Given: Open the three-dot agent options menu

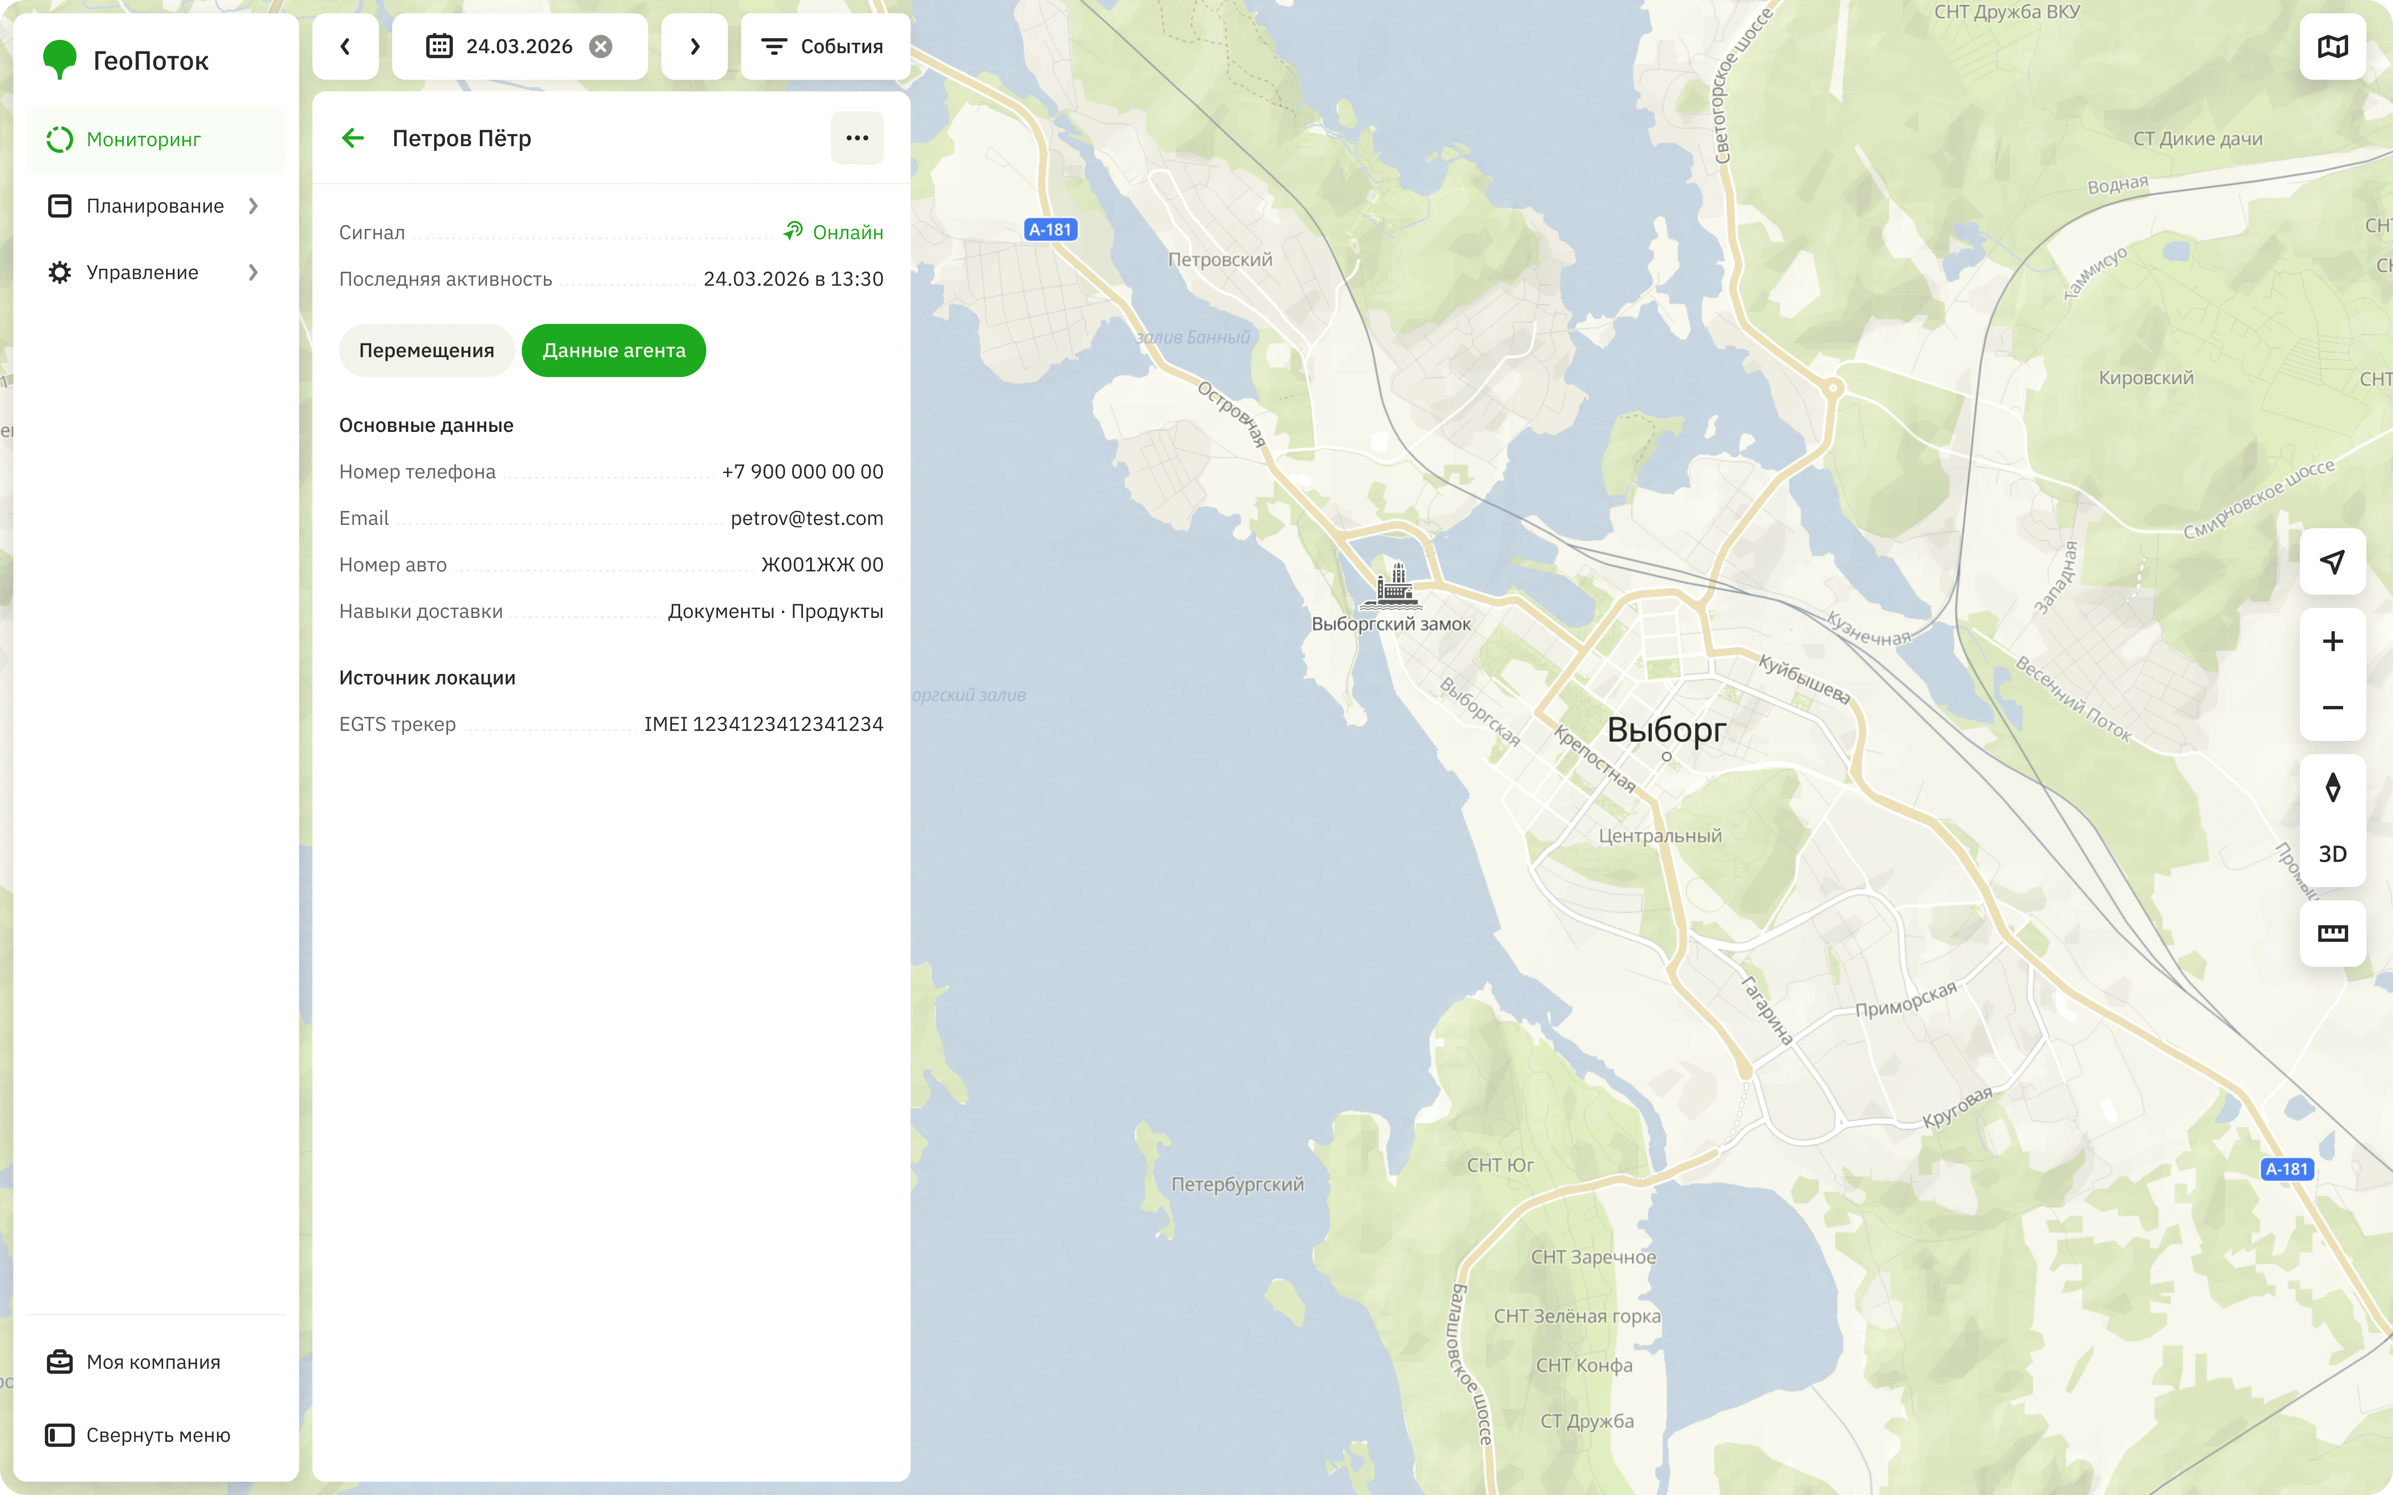Looking at the screenshot, I should [857, 138].
